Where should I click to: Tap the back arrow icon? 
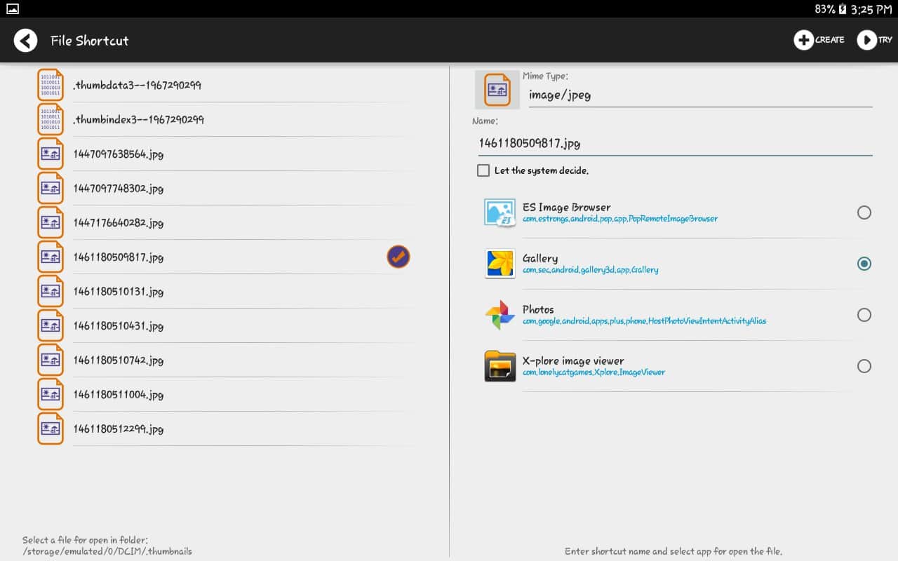[x=25, y=41]
